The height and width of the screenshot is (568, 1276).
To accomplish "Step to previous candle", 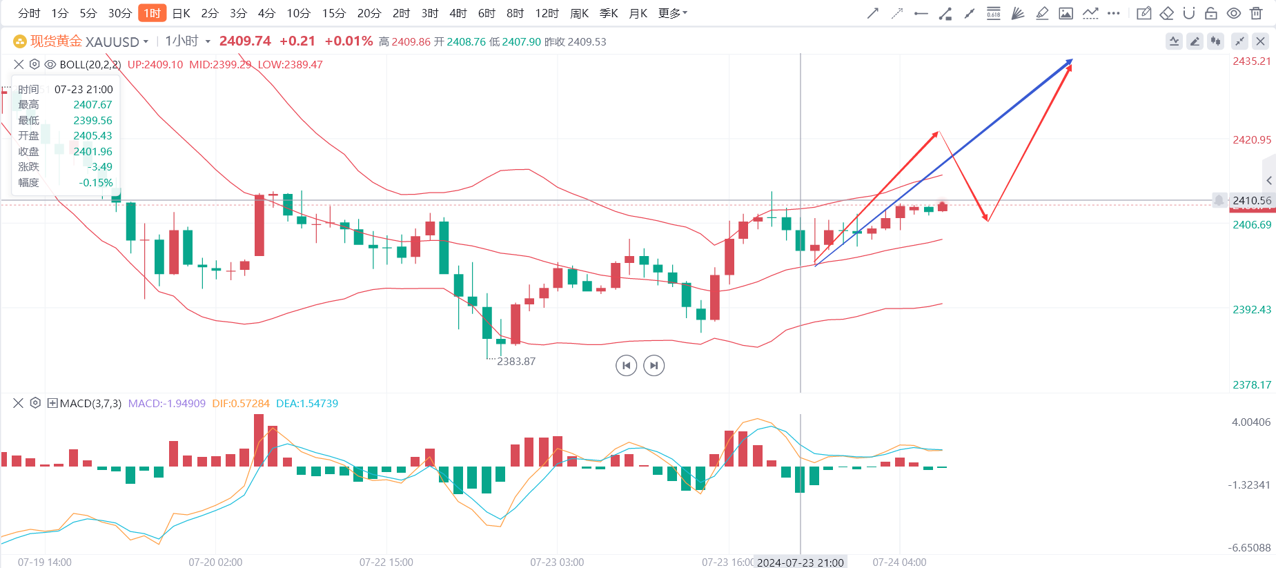I will pos(627,365).
